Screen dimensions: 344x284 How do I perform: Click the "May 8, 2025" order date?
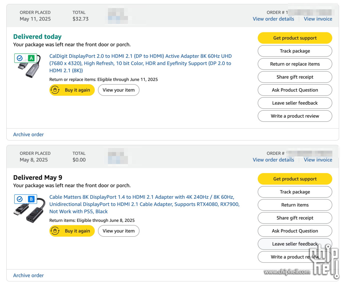[x=34, y=160]
